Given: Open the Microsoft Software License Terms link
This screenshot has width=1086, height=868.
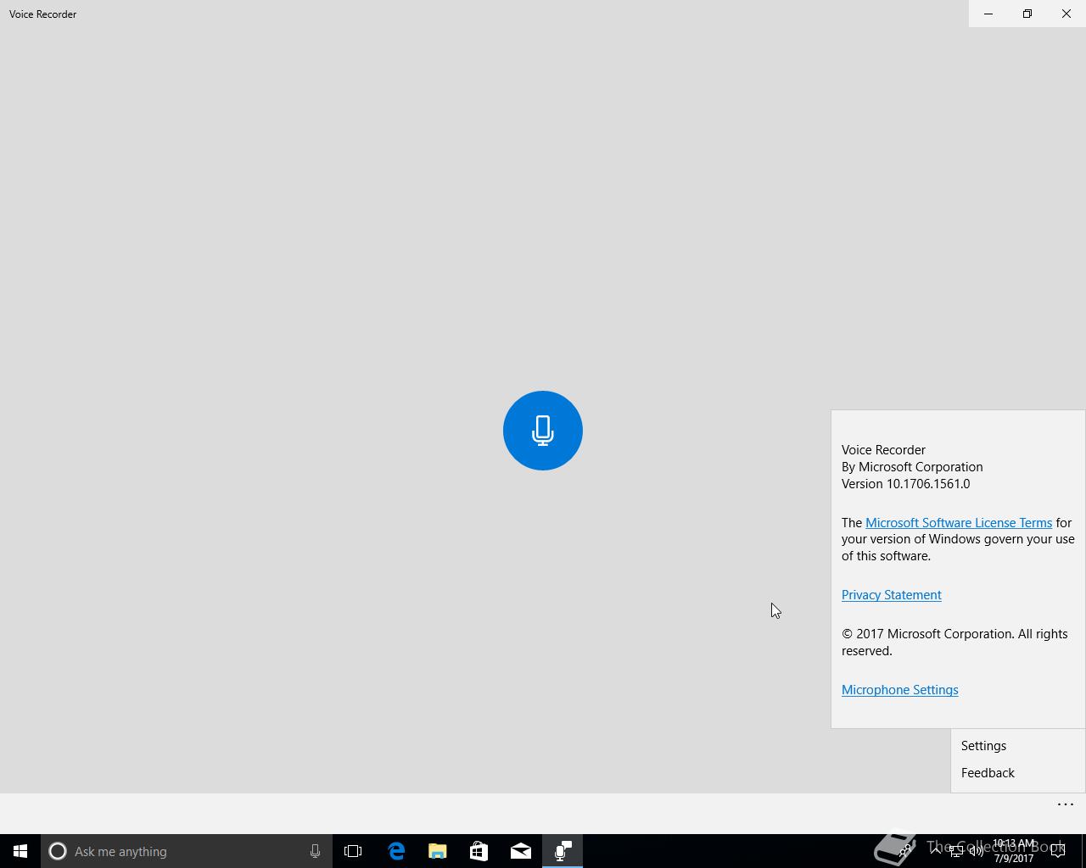Looking at the screenshot, I should 959,523.
